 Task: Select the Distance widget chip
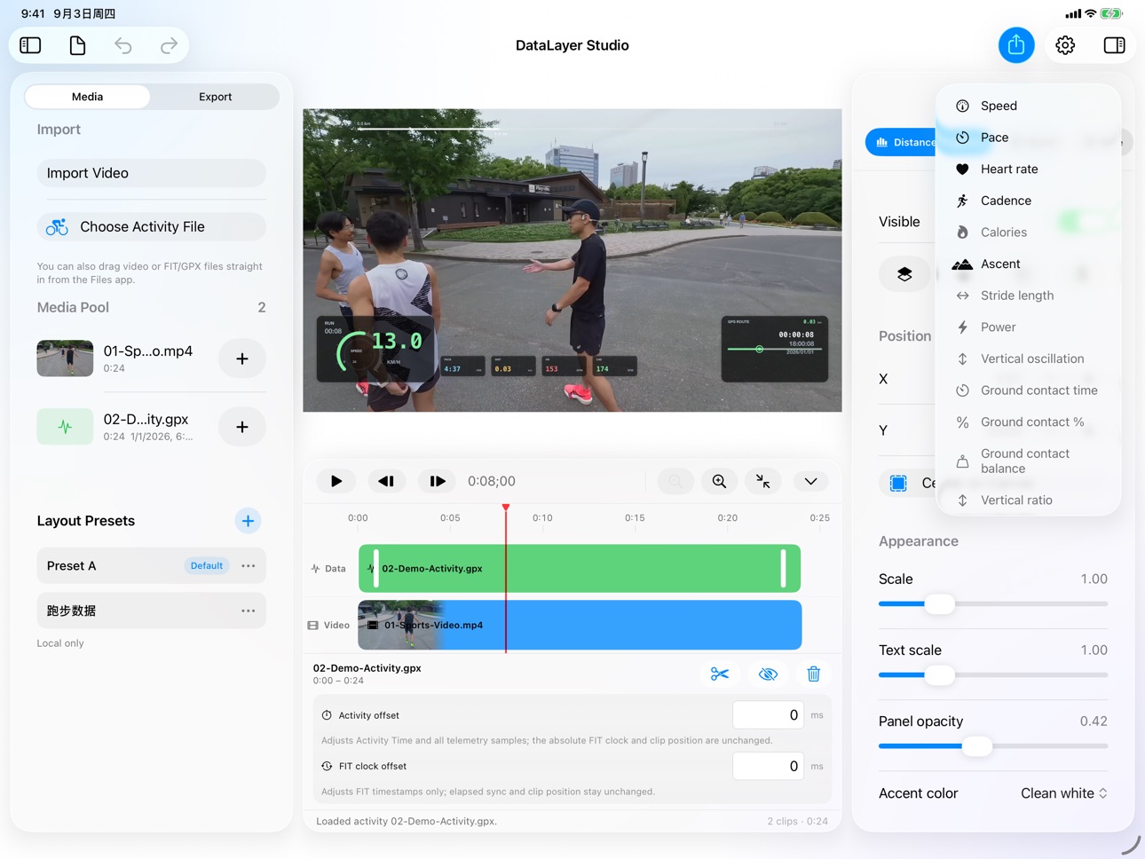pos(902,142)
